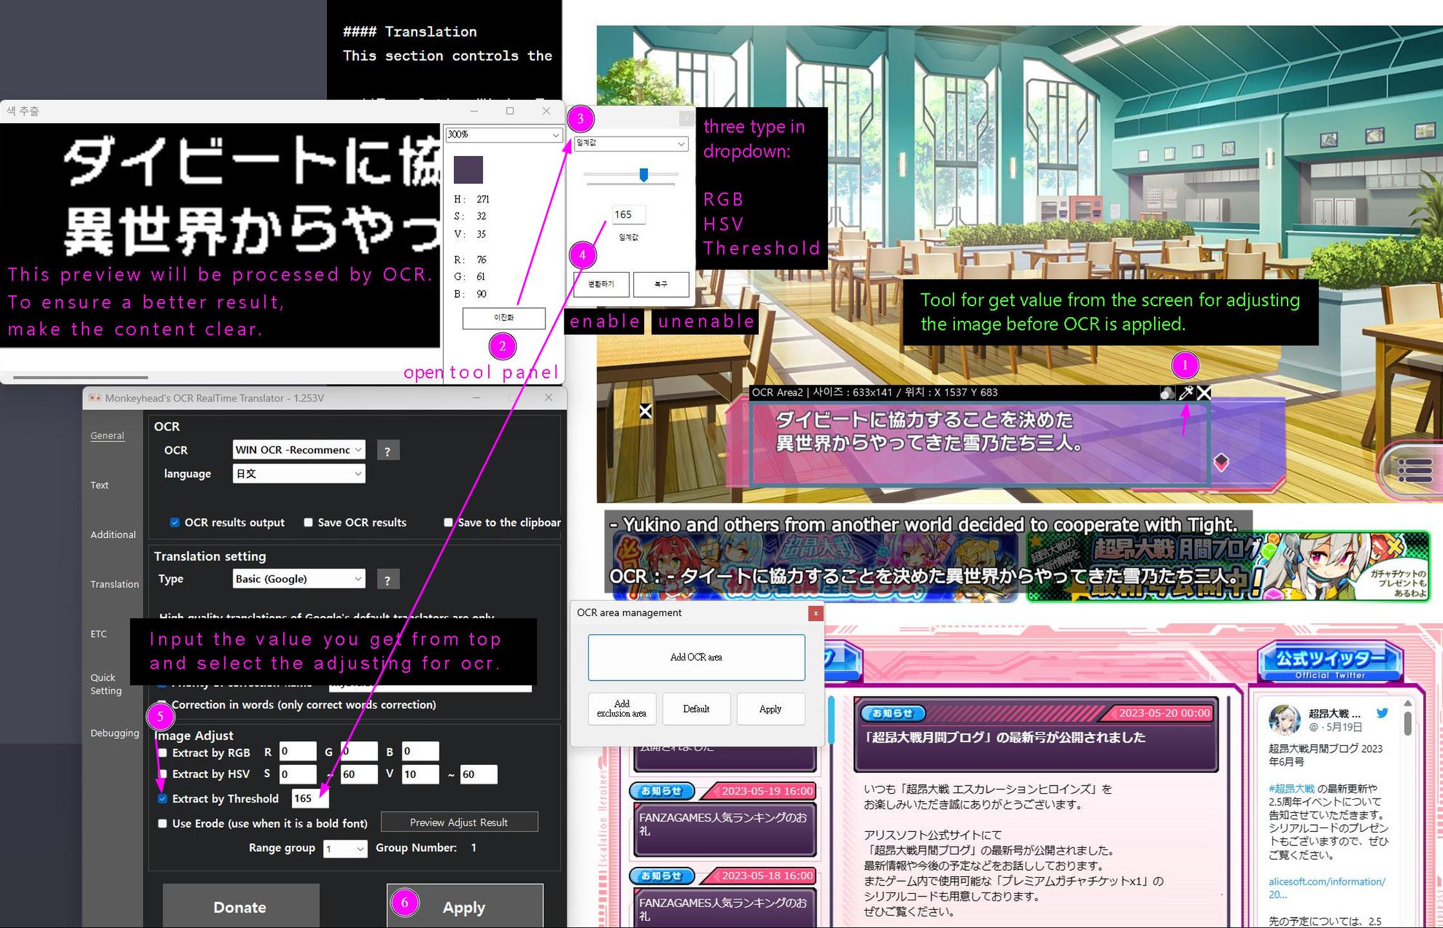Click Preview Adjust Result button
1443x928 pixels.
[x=458, y=822]
